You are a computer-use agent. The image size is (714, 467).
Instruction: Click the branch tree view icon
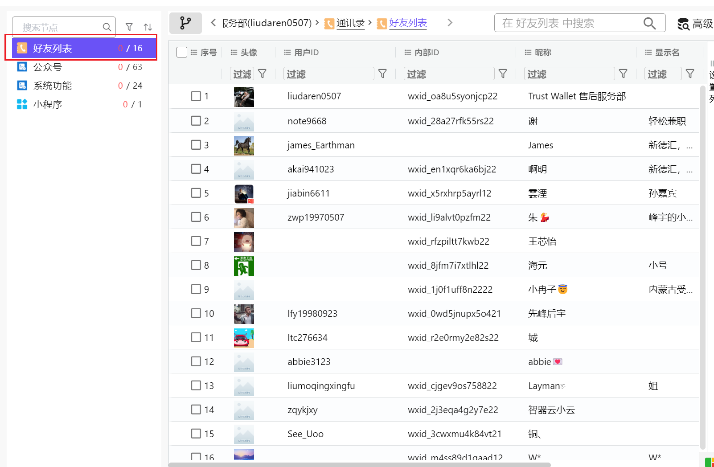tap(185, 23)
